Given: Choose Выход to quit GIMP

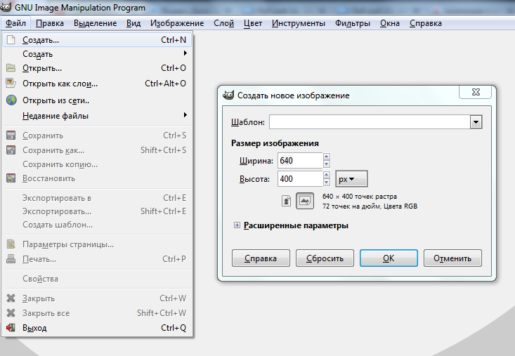Looking at the screenshot, I should [x=97, y=327].
